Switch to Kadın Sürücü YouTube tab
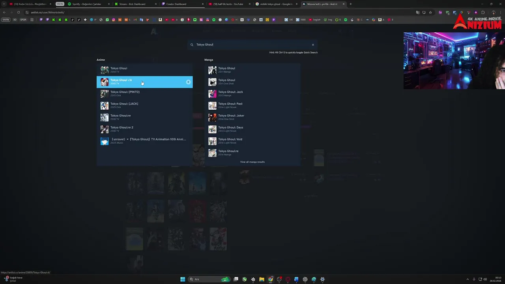The width and height of the screenshot is (505, 284). (x=30, y=4)
